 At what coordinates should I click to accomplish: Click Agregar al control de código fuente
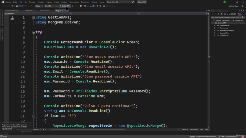click(201, 136)
